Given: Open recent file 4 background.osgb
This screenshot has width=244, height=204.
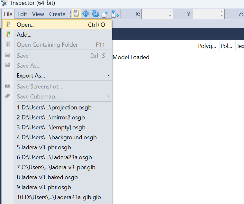Looking at the screenshot, I should (57, 137).
